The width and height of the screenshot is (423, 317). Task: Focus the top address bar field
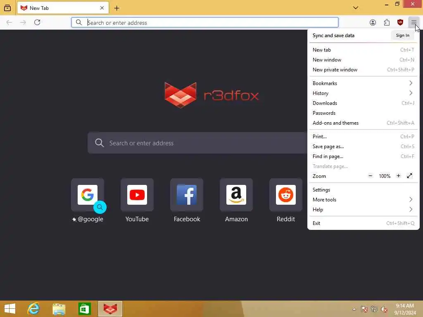click(205, 22)
